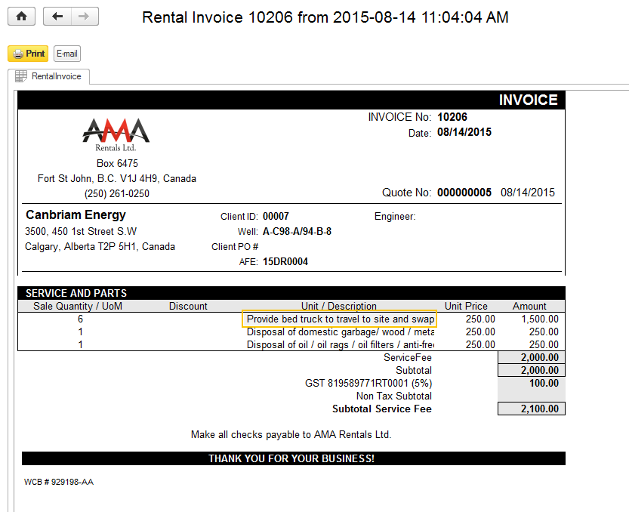Select invoice date 08/14/2015
This screenshot has height=512, width=629.
pyautogui.click(x=464, y=132)
